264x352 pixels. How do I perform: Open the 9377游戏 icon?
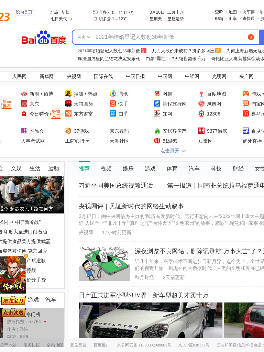pos(201,131)
